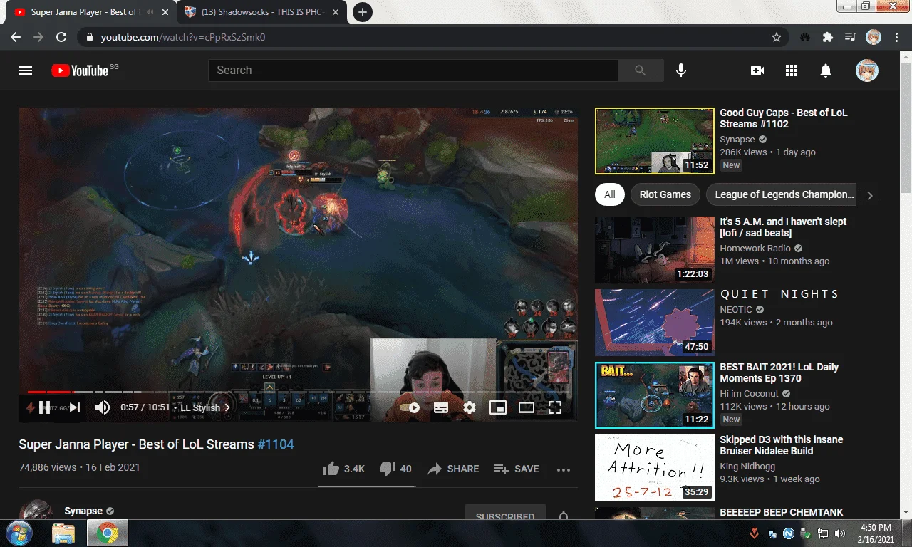
Task: Open File Explorer from the taskbar
Action: tap(63, 533)
